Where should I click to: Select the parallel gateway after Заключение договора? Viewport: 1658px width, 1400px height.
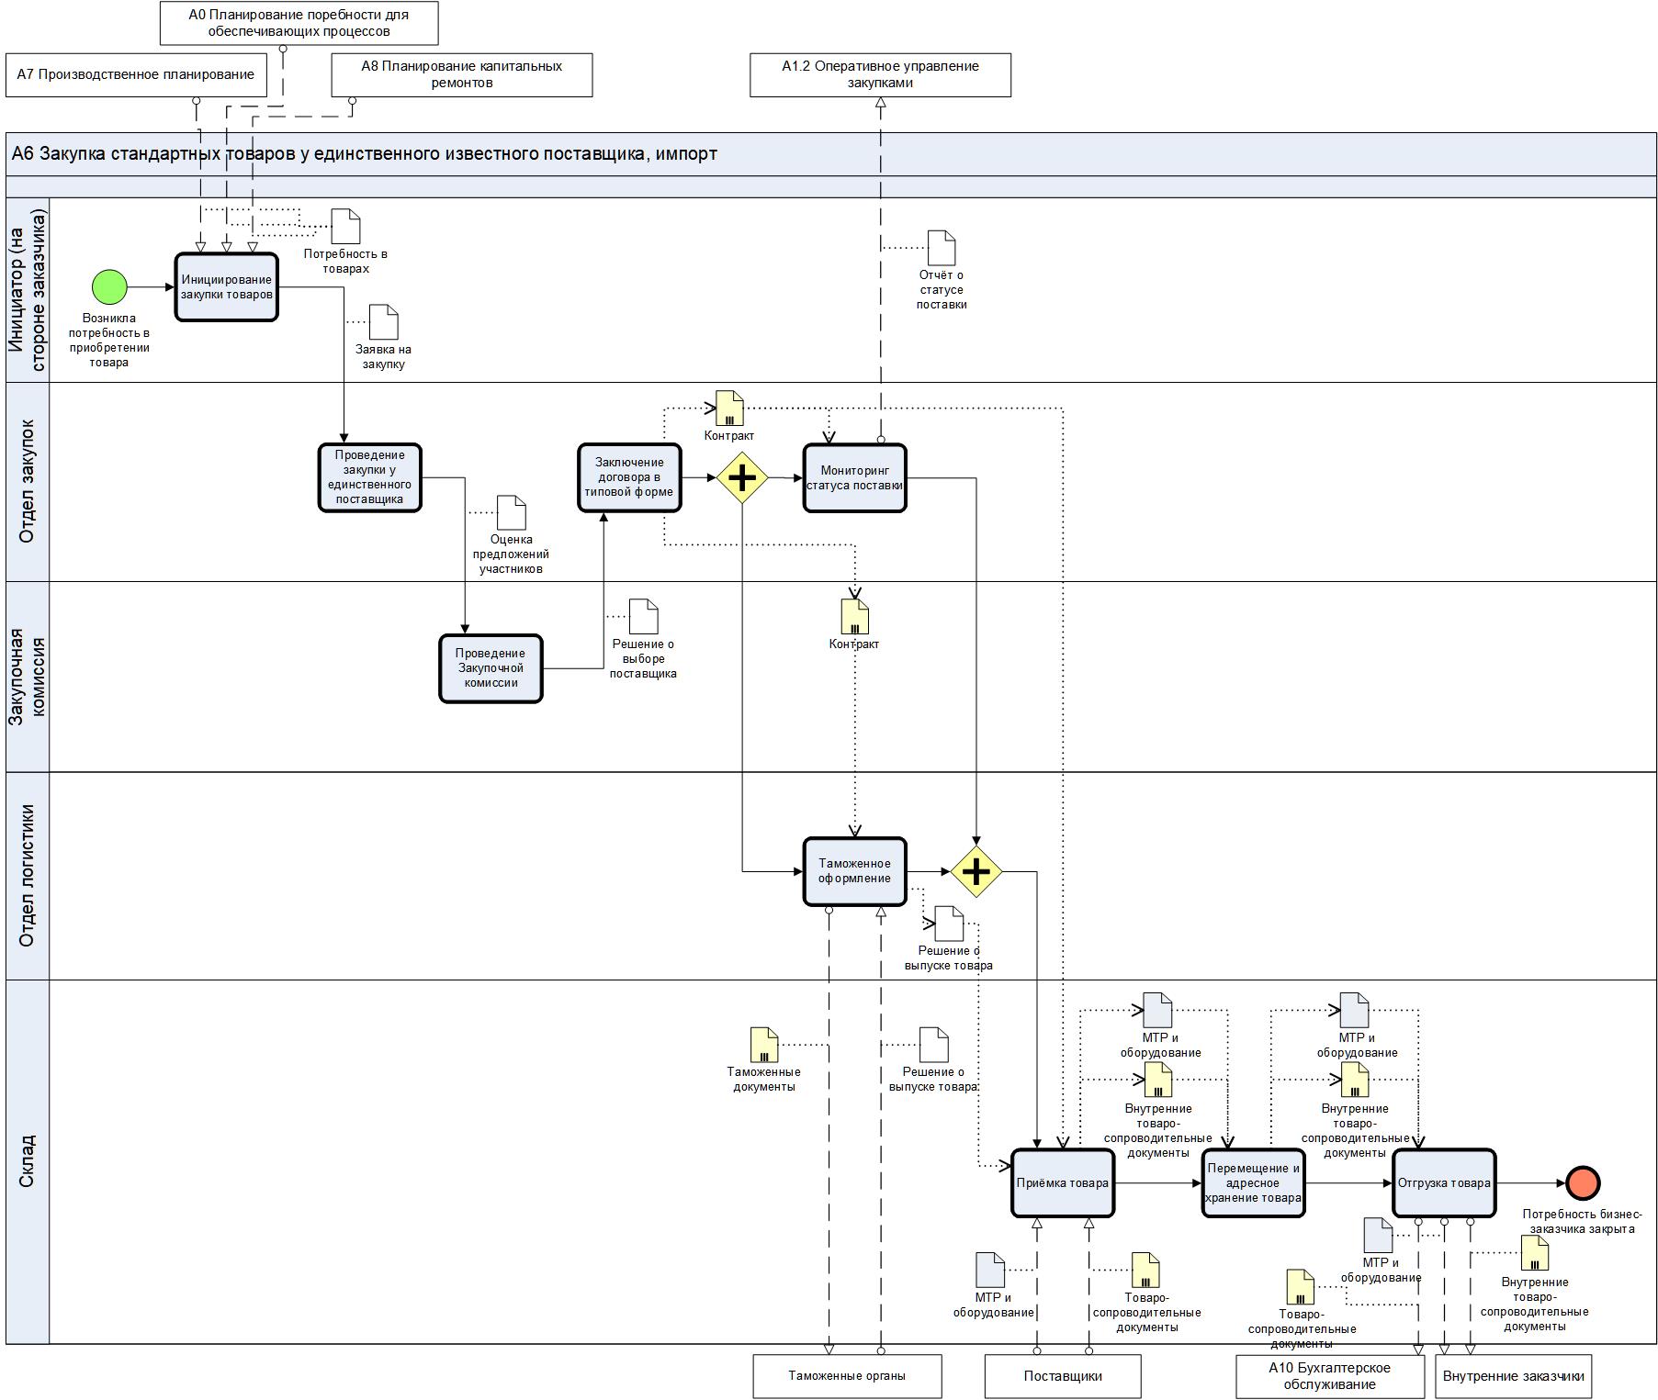[x=742, y=477]
